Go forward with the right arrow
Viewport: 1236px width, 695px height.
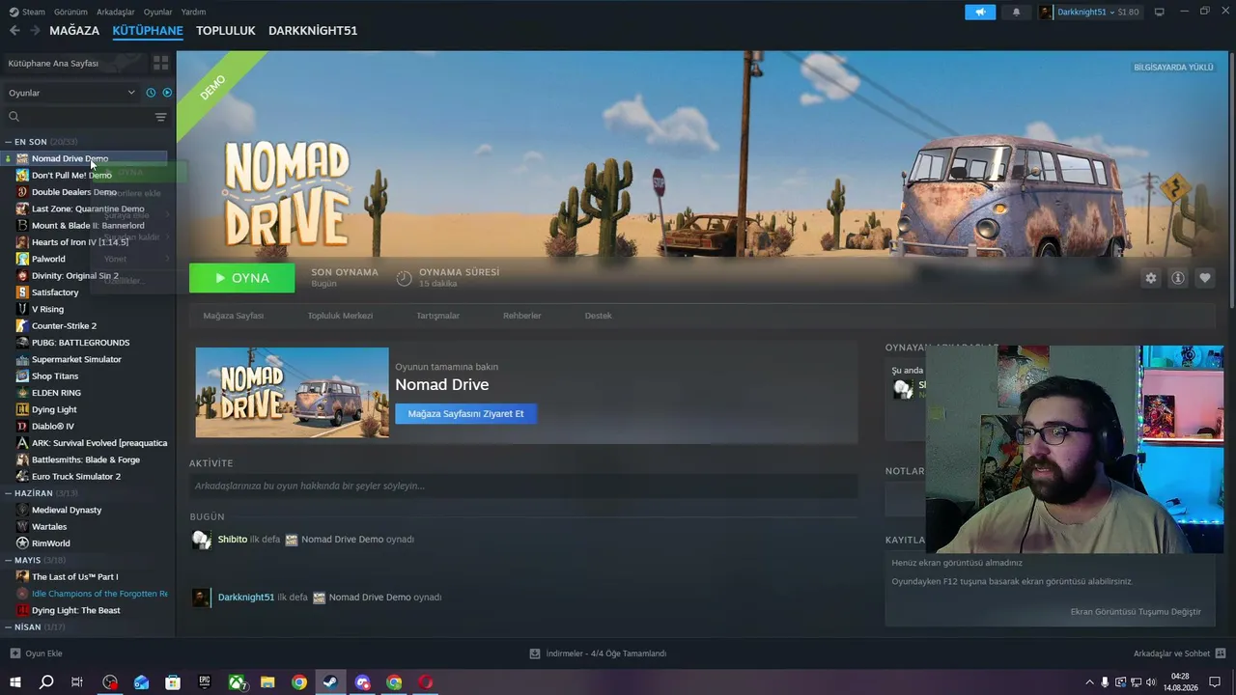[x=36, y=31]
